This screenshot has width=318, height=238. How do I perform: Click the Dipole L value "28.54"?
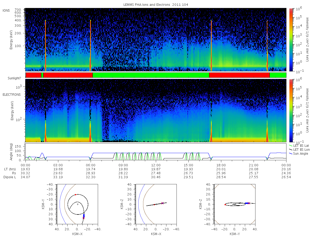click(221, 177)
